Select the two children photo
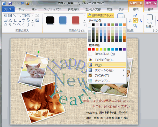Image resolution: width=158 pixels, height=127 pixels. (x=43, y=103)
